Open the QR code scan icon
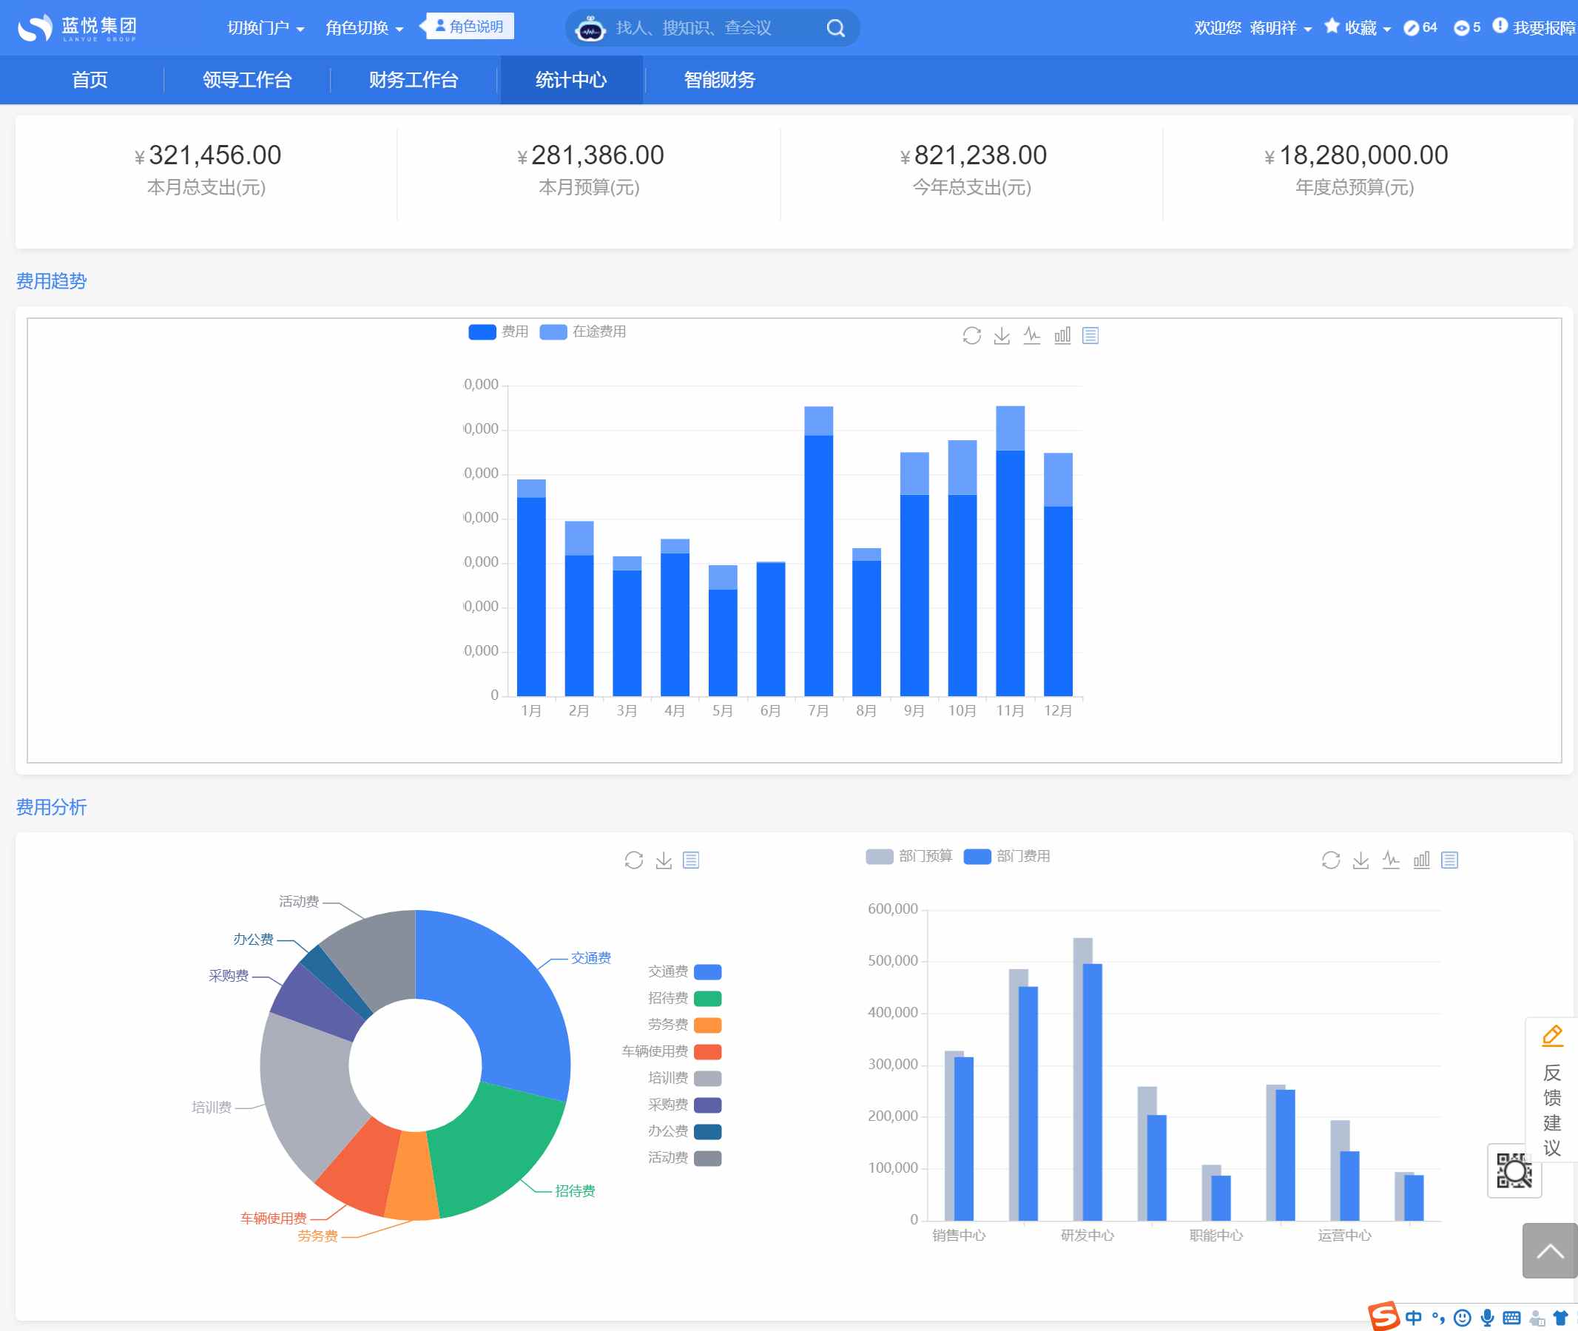The width and height of the screenshot is (1578, 1331). (1514, 1170)
